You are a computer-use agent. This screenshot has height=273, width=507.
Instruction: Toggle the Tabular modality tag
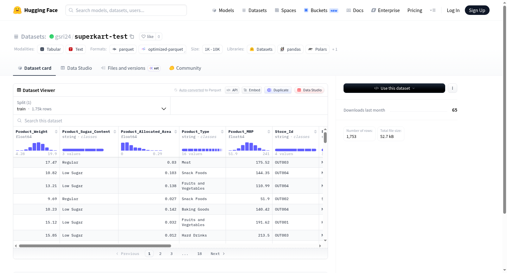pyautogui.click(x=50, y=49)
